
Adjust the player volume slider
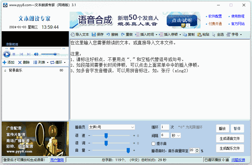click(50, 54)
